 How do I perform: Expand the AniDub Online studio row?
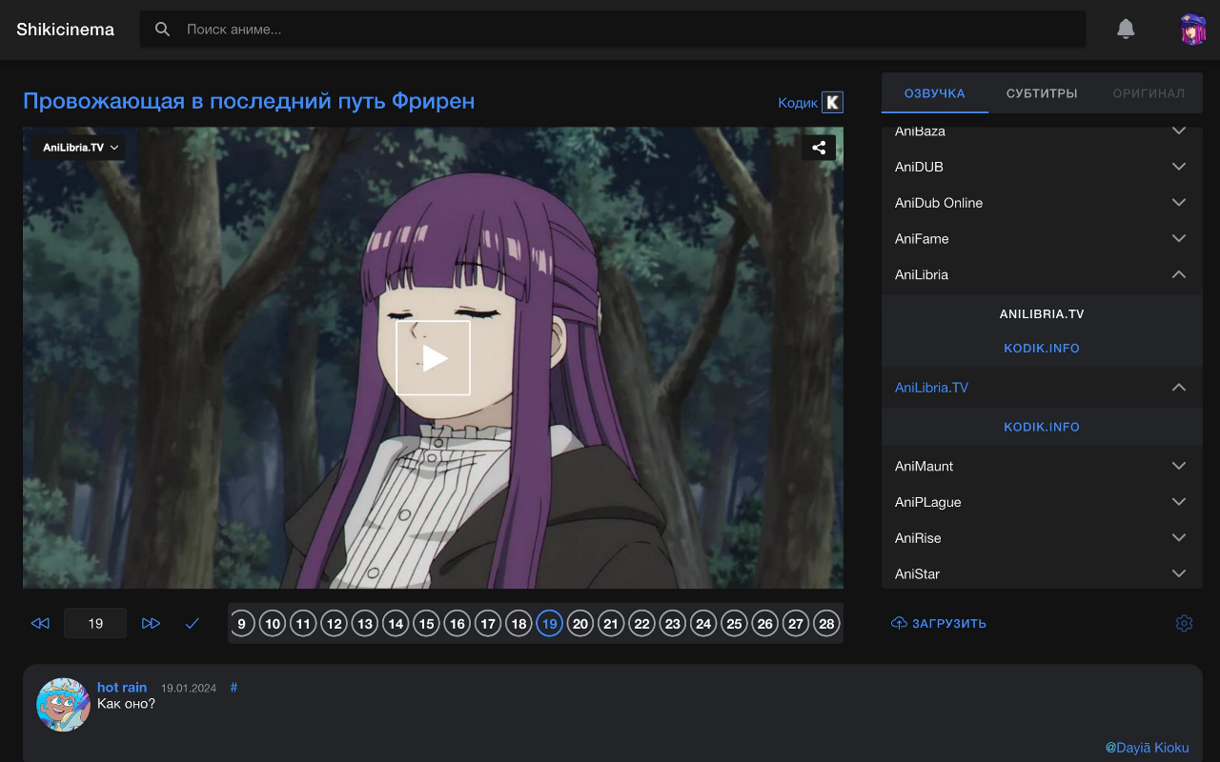tap(1042, 203)
